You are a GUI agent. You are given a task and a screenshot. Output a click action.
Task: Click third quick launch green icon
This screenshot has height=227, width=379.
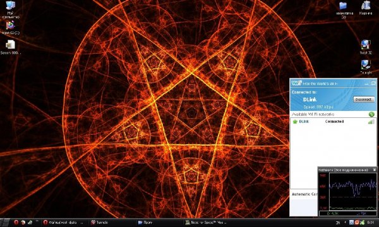[x=30, y=223]
